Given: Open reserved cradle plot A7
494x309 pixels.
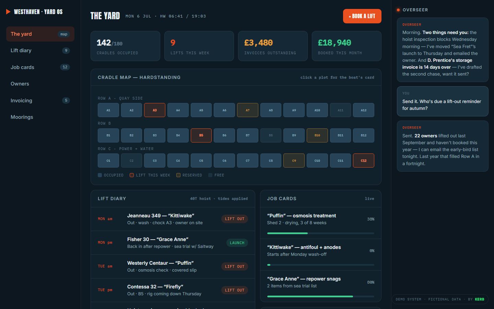Looking at the screenshot, I should (x=248, y=110).
